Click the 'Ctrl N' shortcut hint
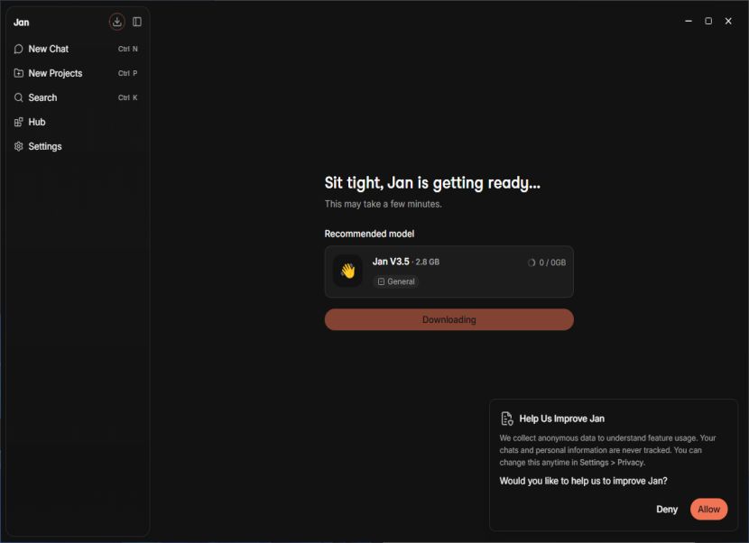The image size is (749, 543). [128, 49]
